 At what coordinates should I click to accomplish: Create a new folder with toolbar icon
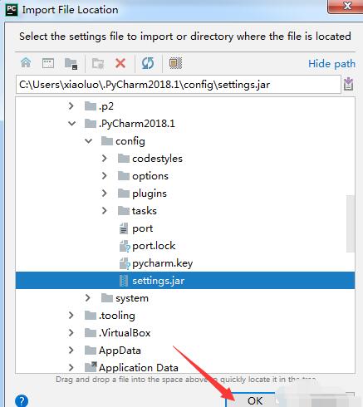pos(98,63)
